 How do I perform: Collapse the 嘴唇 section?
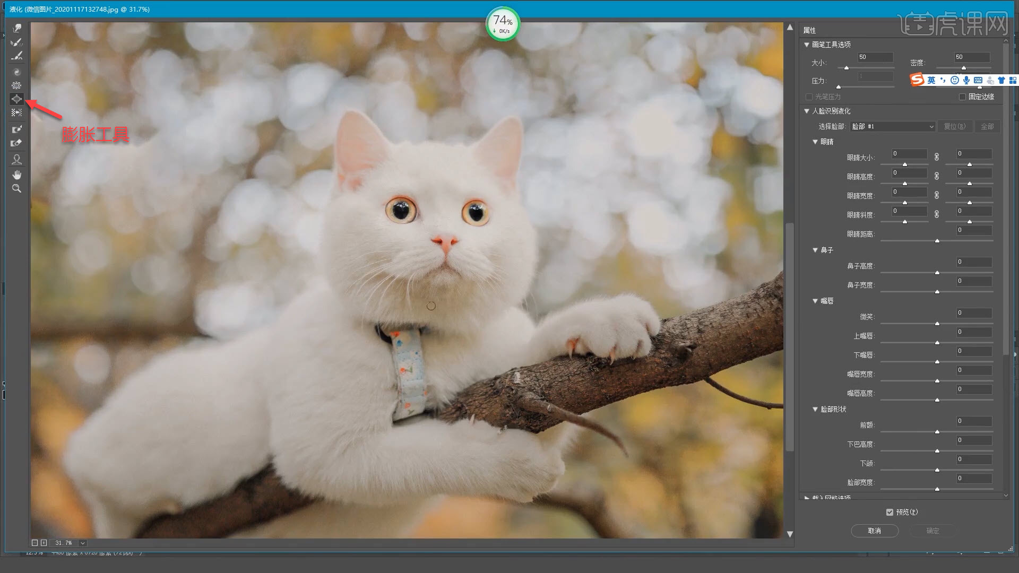815,301
